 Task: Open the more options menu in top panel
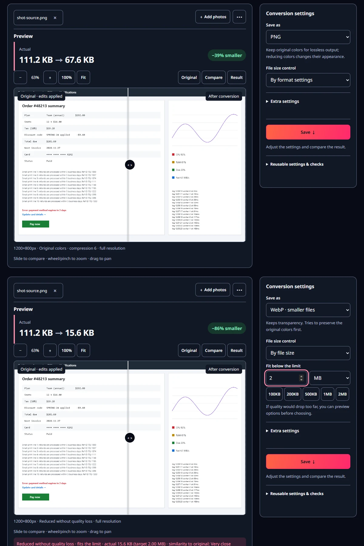239,17
